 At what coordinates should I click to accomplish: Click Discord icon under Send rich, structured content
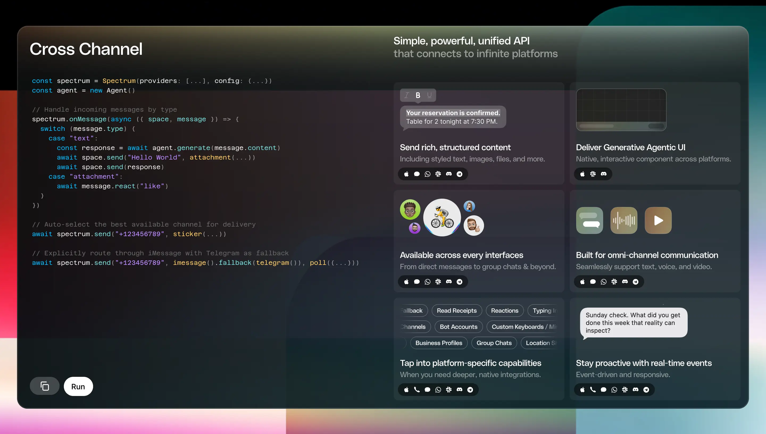449,174
